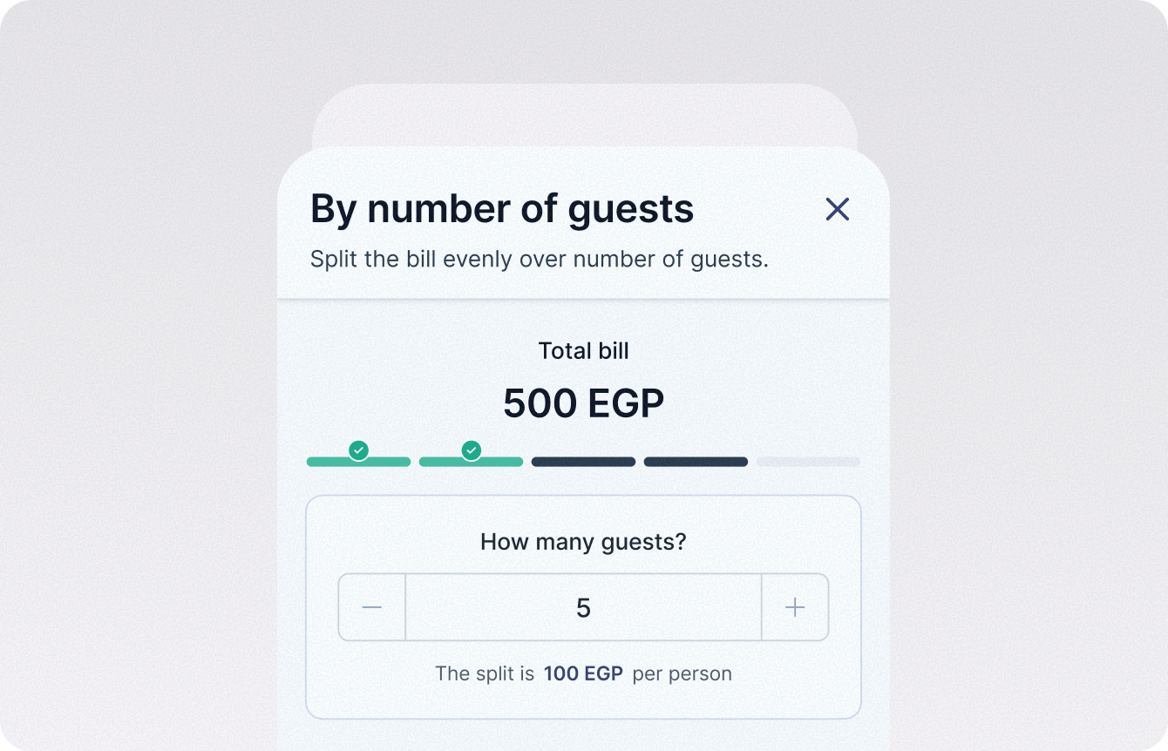Screen dimensions: 1168x751
Task: Decrease guest count with minus button
Action: click(x=372, y=607)
